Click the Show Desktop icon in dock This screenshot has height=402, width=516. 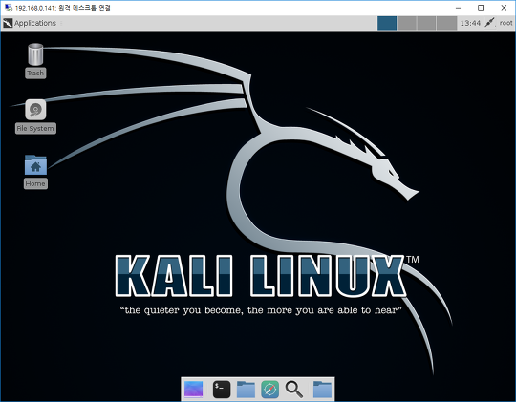[193, 390]
